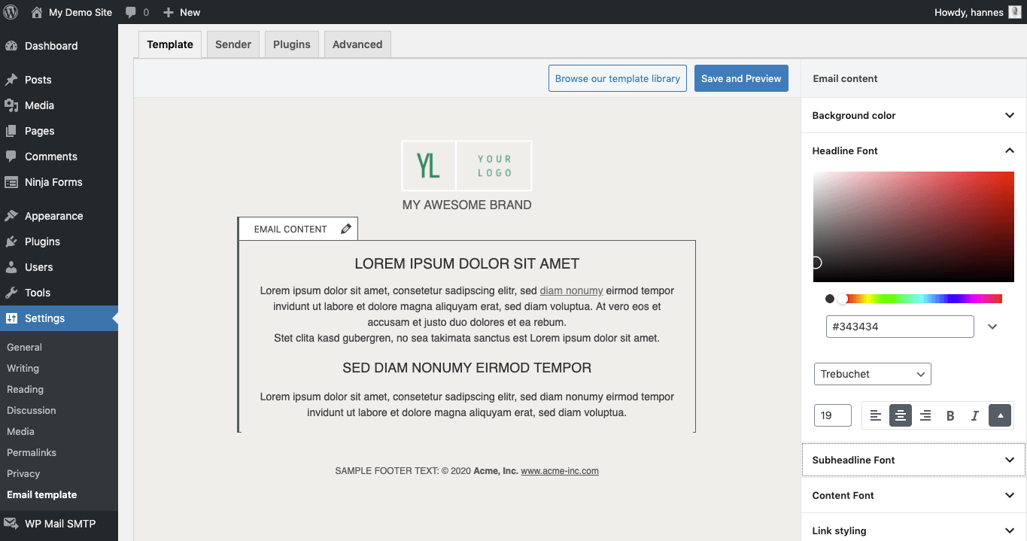
Task: Open the comments bubble in admin bar
Action: coord(137,12)
